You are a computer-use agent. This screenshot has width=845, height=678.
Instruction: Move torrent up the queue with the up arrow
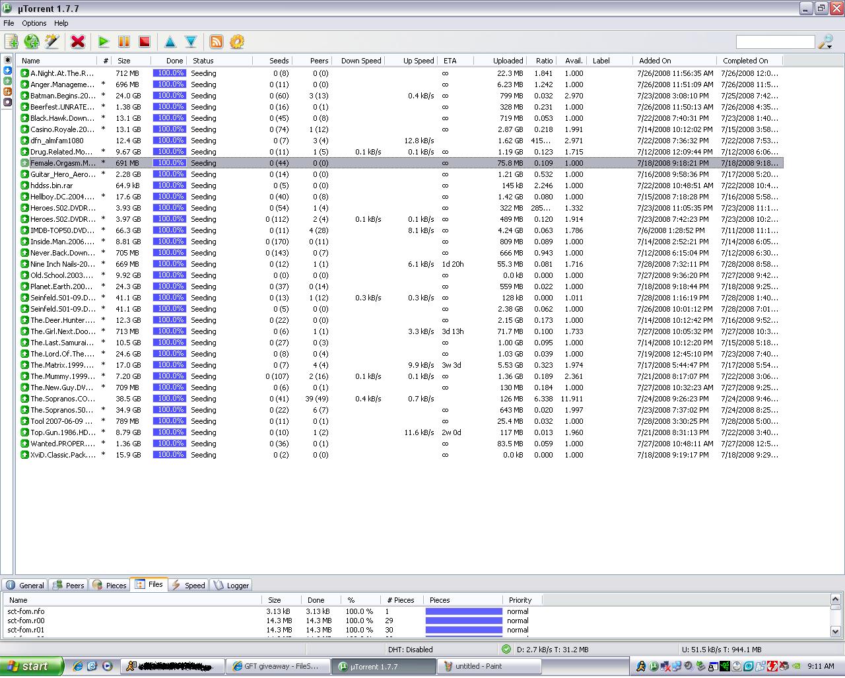click(170, 42)
